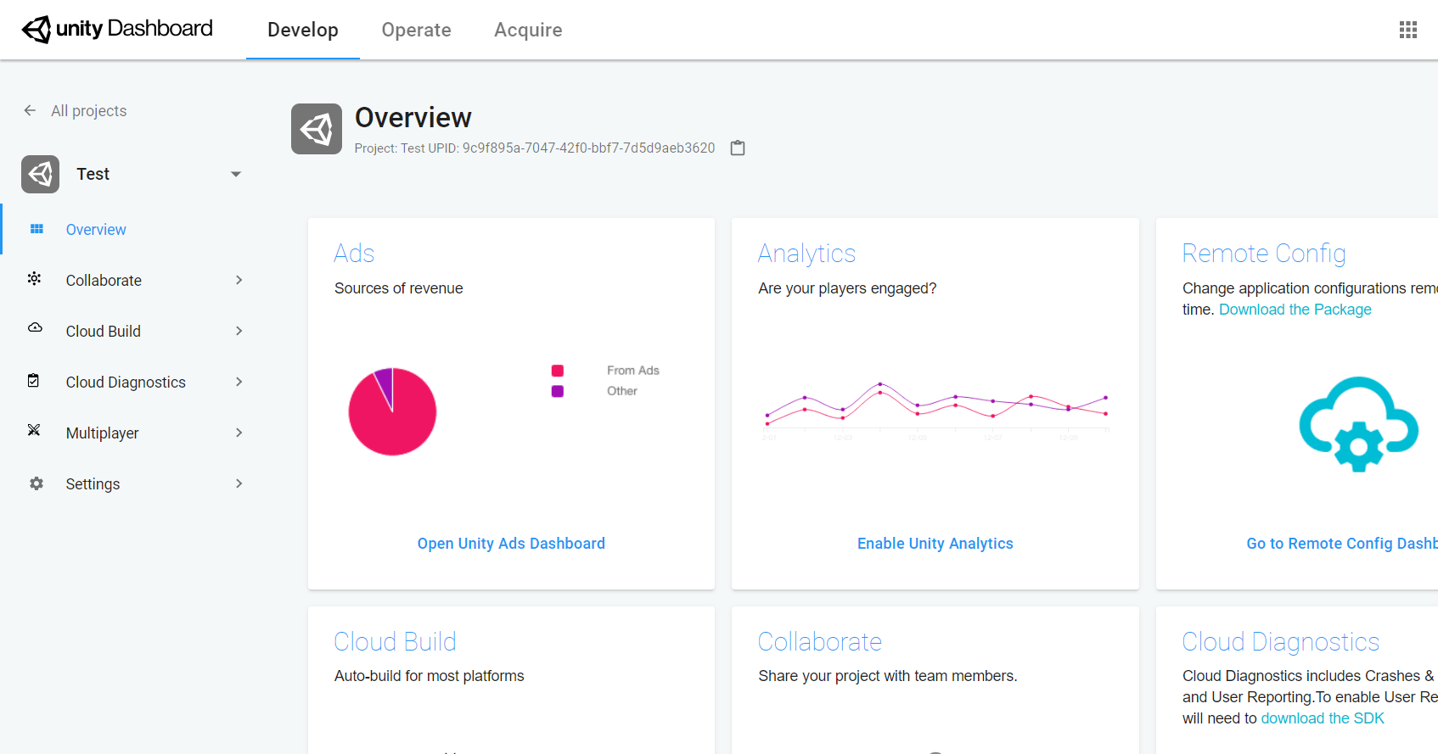
Task: Open Unity Ads Dashboard link
Action: pos(511,544)
